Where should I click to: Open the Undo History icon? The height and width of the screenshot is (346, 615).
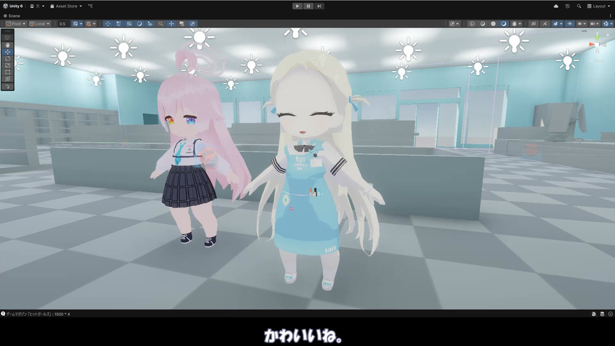tap(567, 6)
